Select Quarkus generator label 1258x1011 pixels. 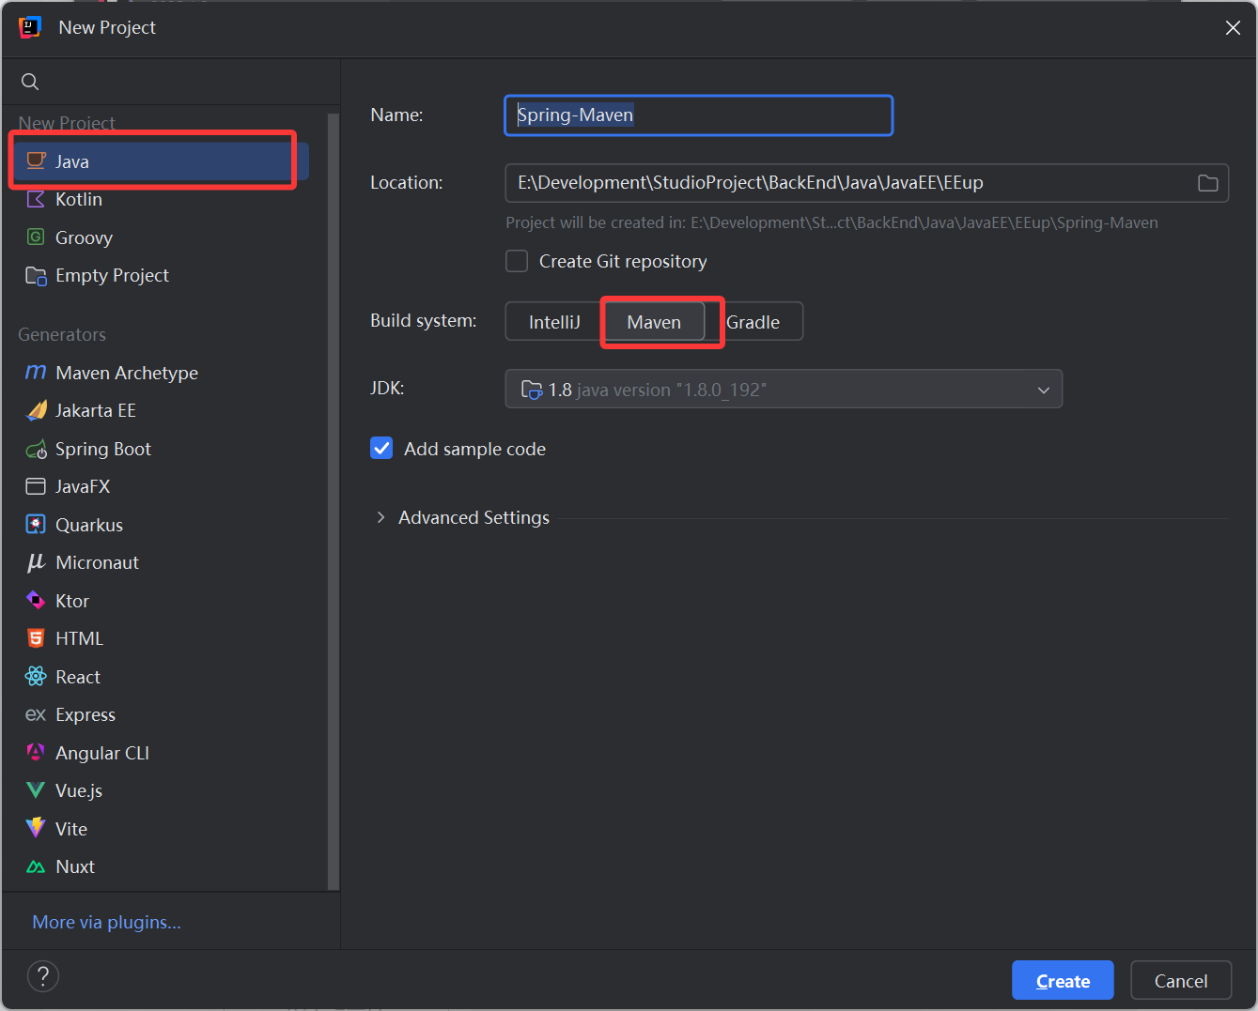(89, 525)
